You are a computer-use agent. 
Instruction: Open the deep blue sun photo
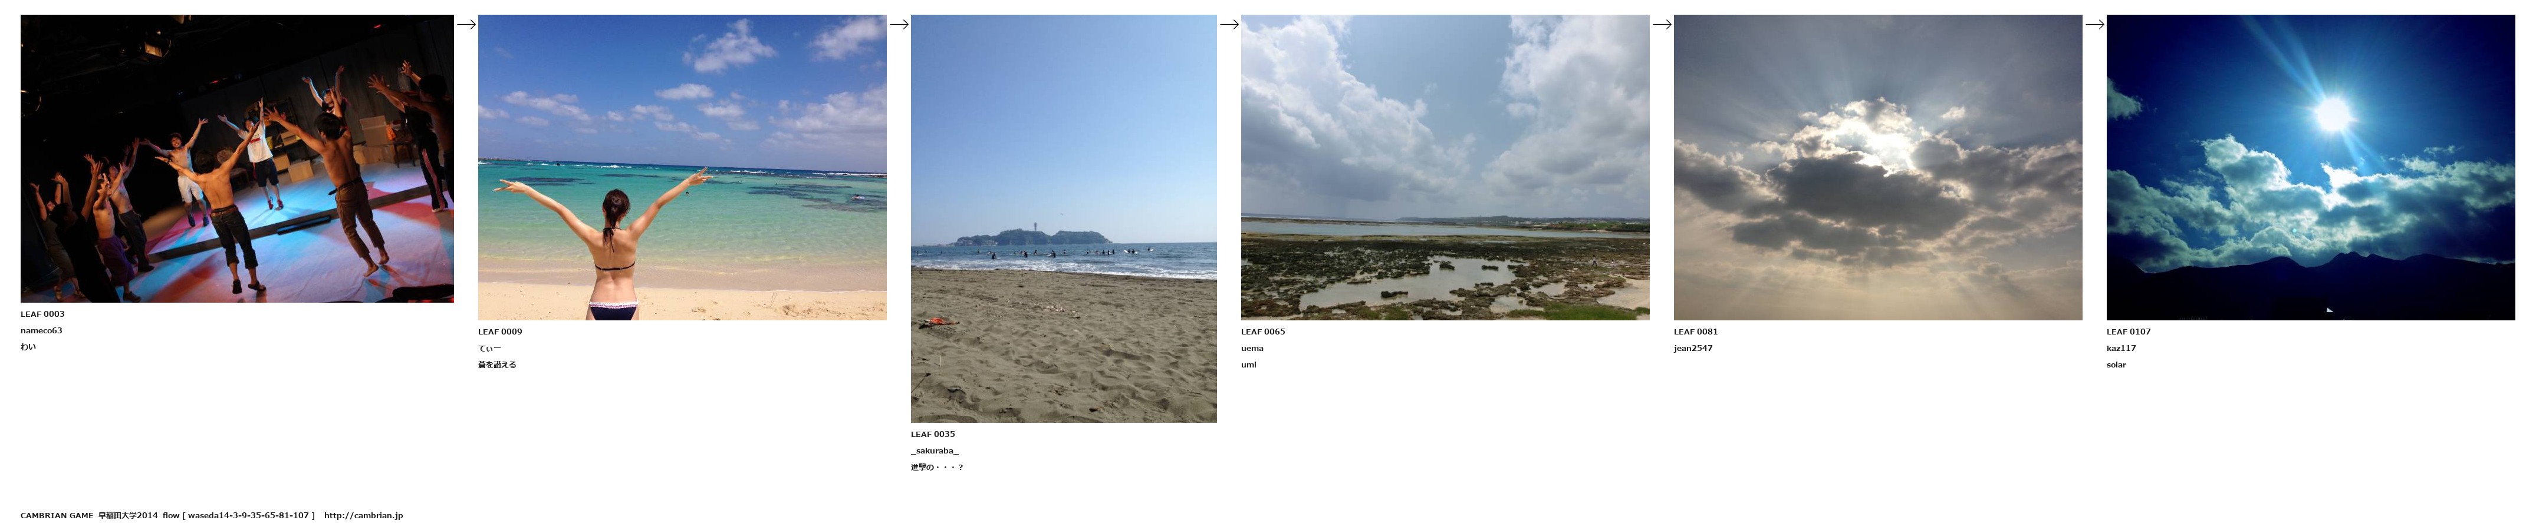[x=2311, y=167]
